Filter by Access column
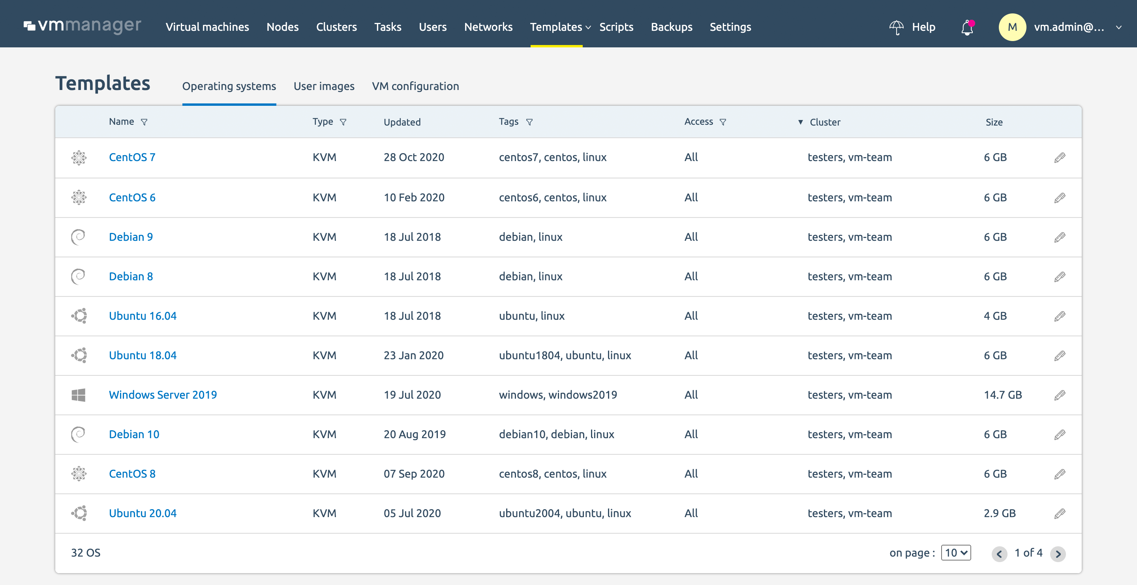Image resolution: width=1137 pixels, height=585 pixels. [x=722, y=122]
